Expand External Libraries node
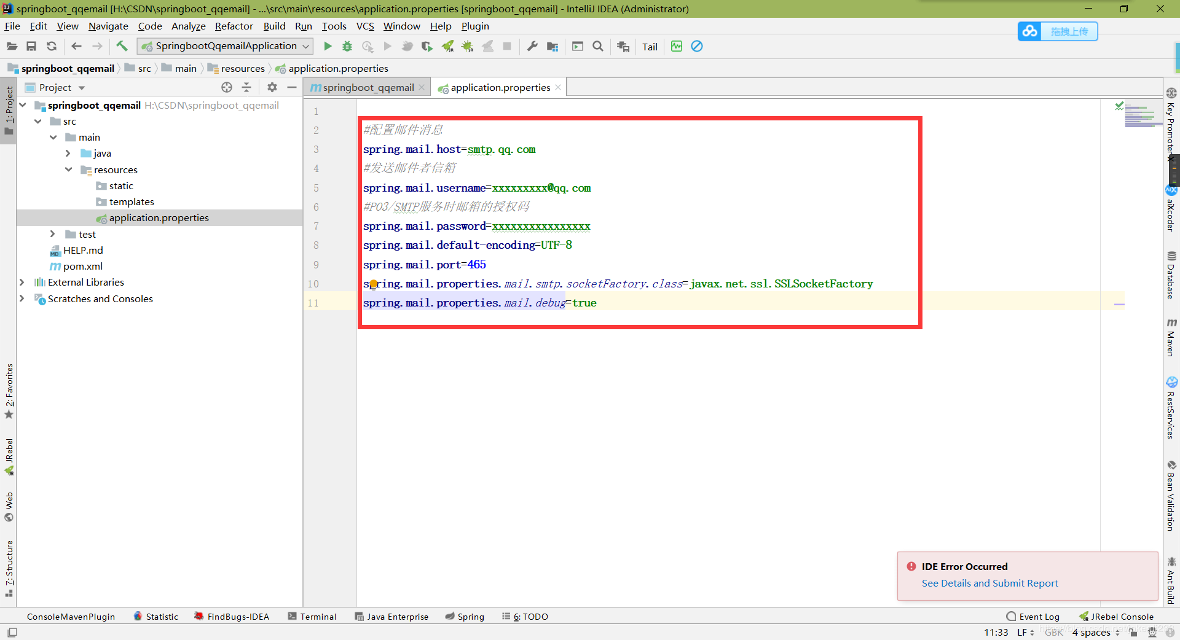This screenshot has height=640, width=1180. coord(23,282)
